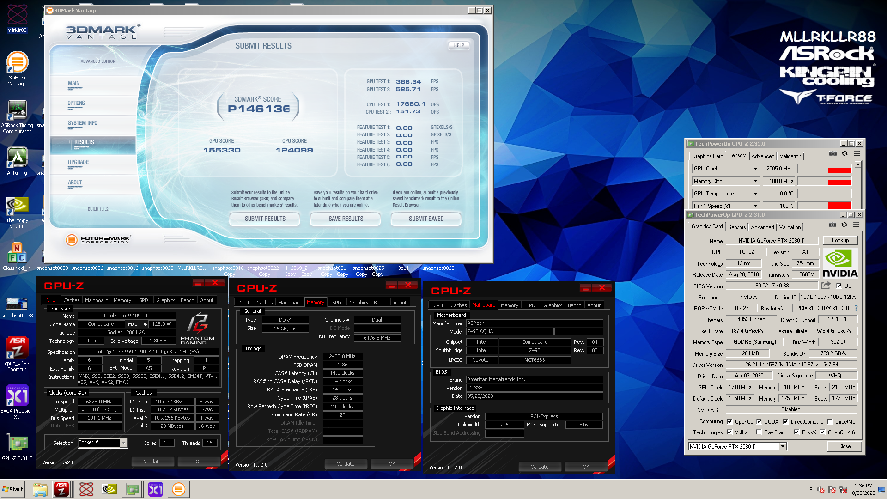Viewport: 887px width, 499px height.
Task: Launch ThermSpy v3.3.0 from desktop
Action: click(x=17, y=213)
